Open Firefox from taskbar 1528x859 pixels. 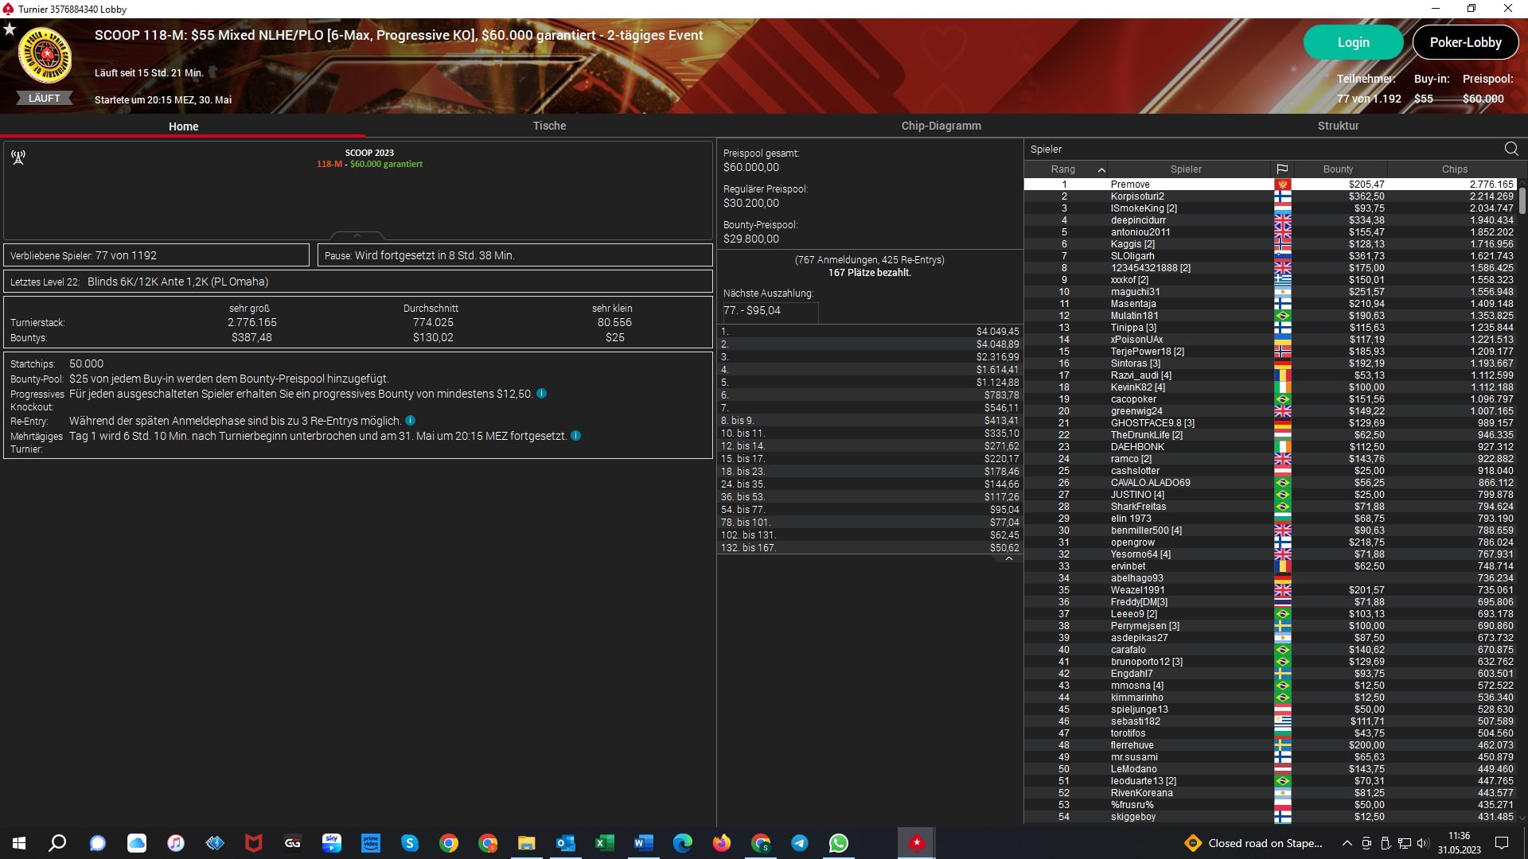(x=721, y=843)
